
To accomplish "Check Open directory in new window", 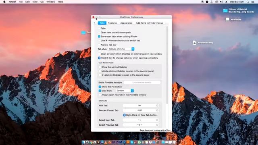I will click(x=99, y=54).
